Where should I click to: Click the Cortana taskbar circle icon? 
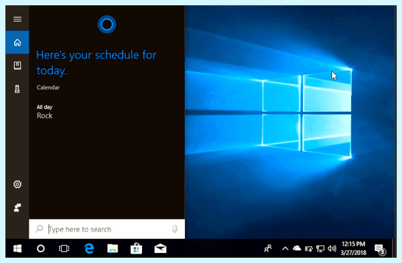pyautogui.click(x=40, y=248)
